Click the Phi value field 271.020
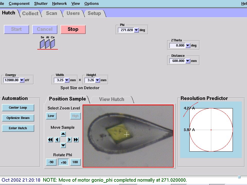 [x=126, y=30]
